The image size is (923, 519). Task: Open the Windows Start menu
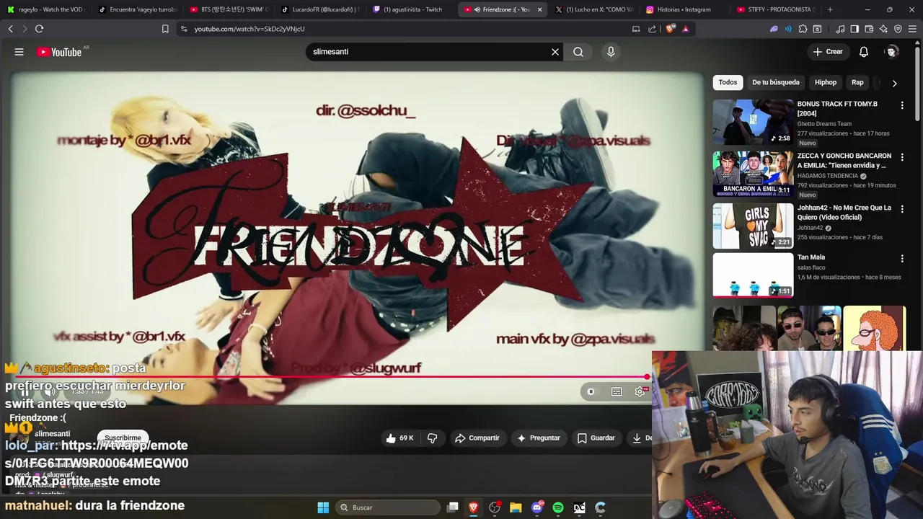tap(323, 507)
